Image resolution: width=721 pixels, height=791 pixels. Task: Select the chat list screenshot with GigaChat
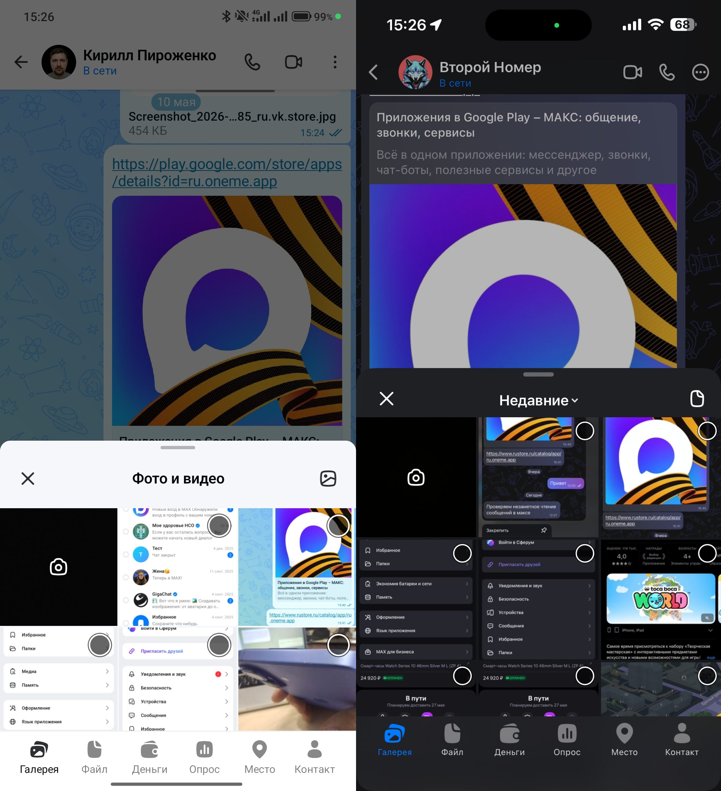point(219,525)
